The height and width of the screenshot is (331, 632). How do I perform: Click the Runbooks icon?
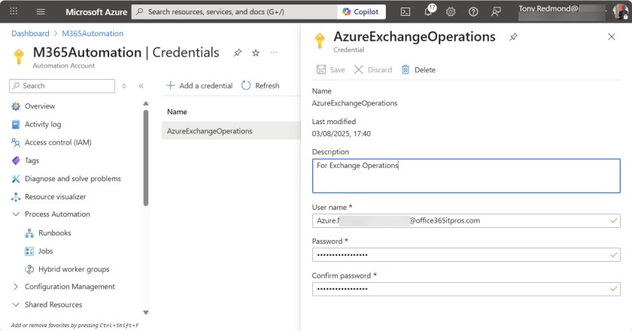click(29, 233)
